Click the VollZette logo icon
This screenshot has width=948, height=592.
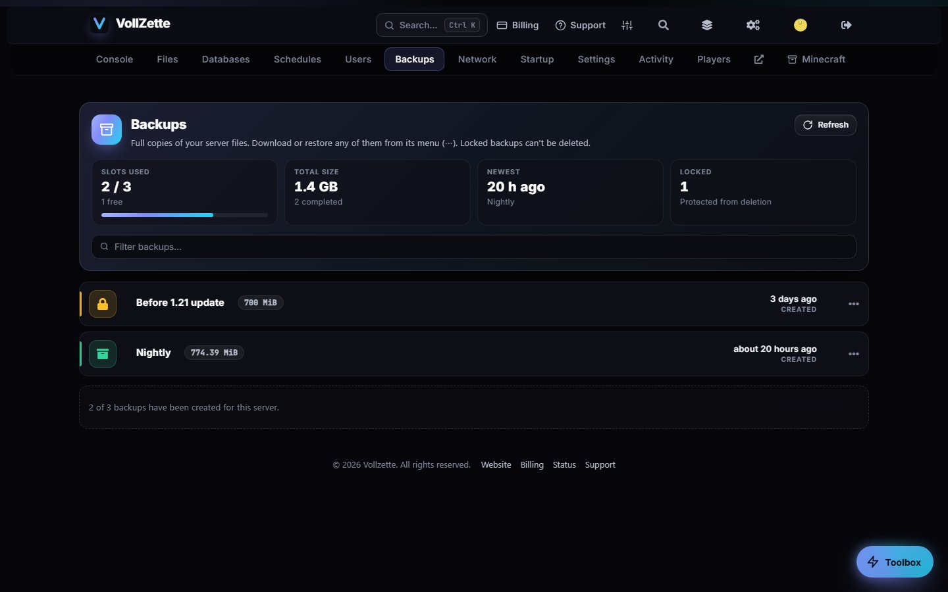click(99, 24)
